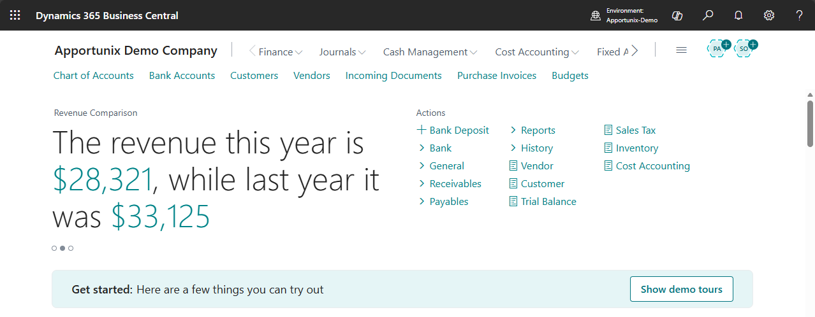815x317 pixels.
Task: Click the search magnifier icon
Action: [x=708, y=15]
